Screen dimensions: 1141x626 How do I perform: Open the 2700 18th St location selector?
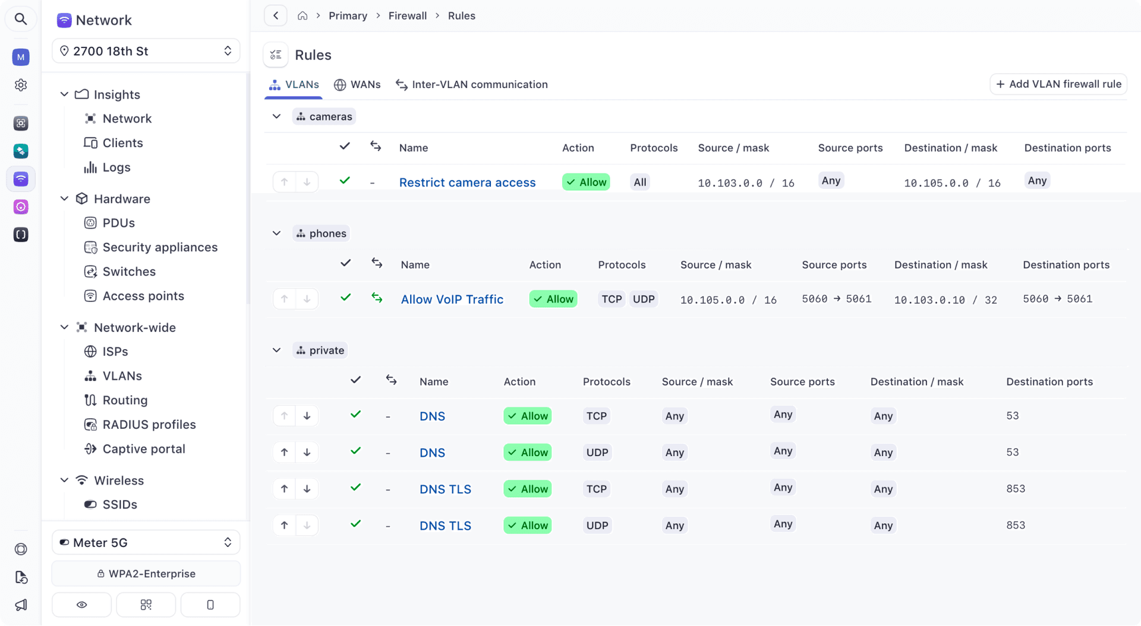[146, 51]
